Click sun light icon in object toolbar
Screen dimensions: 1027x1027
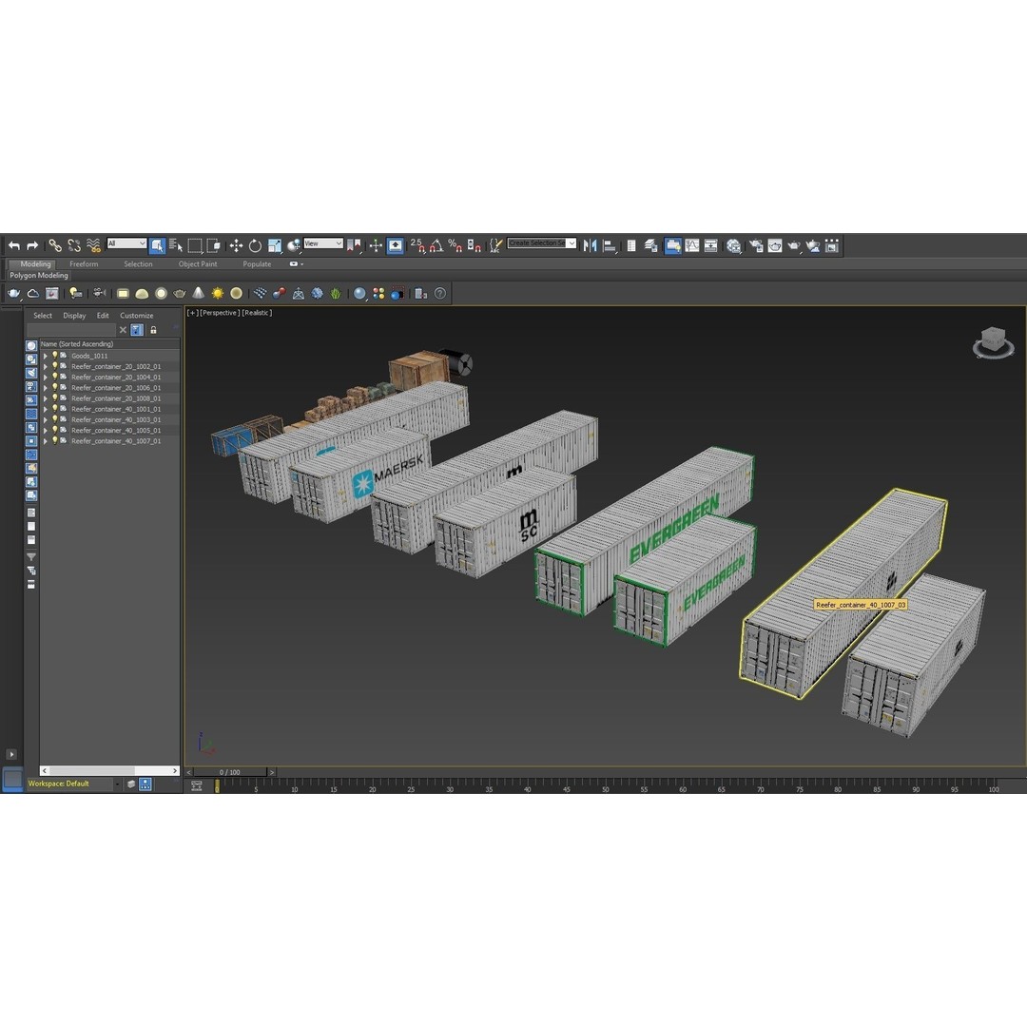(x=218, y=294)
